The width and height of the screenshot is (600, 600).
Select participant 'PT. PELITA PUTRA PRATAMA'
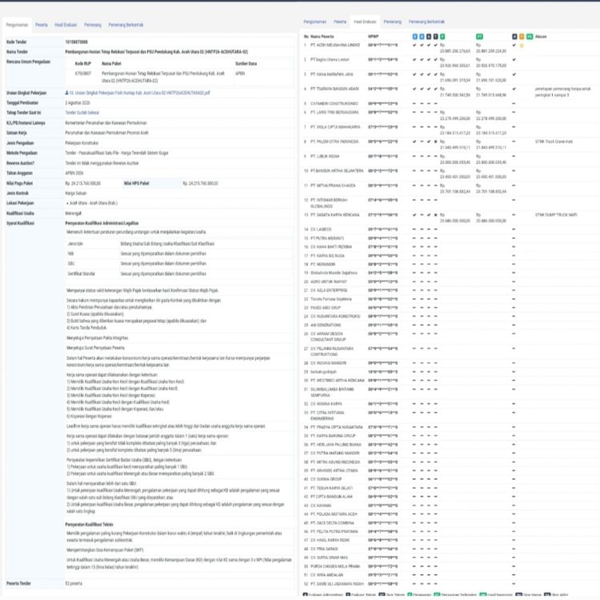pyautogui.click(x=334, y=532)
